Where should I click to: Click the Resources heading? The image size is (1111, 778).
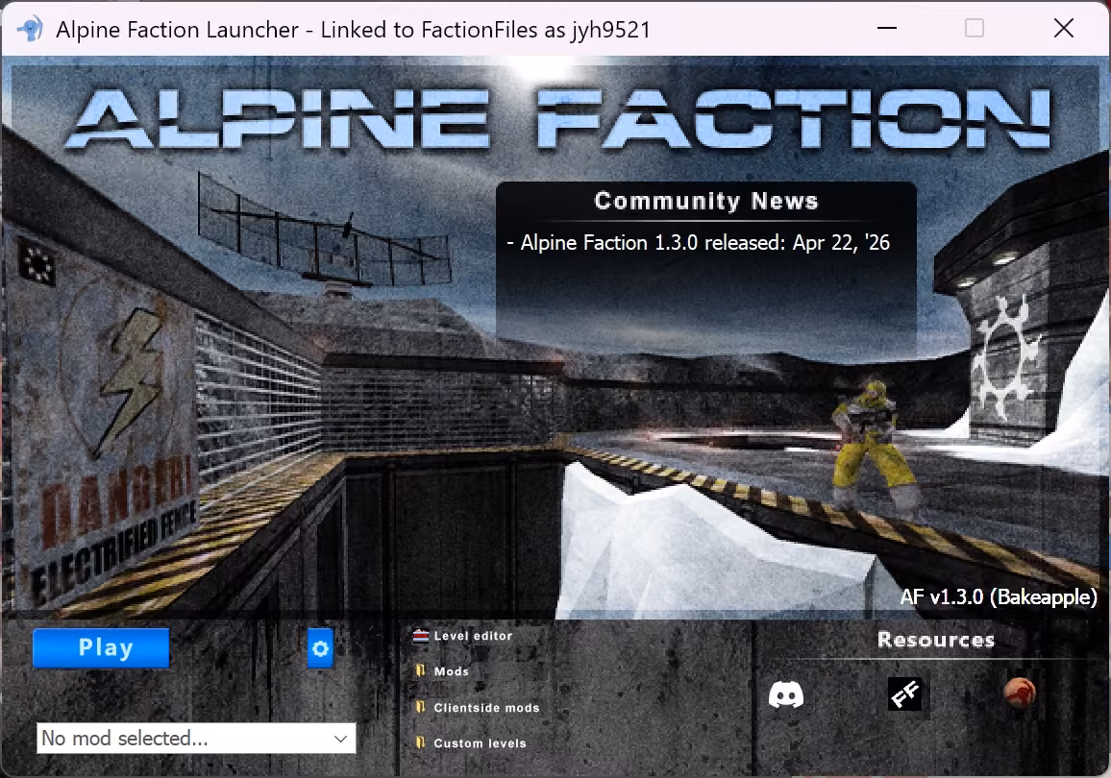936,640
